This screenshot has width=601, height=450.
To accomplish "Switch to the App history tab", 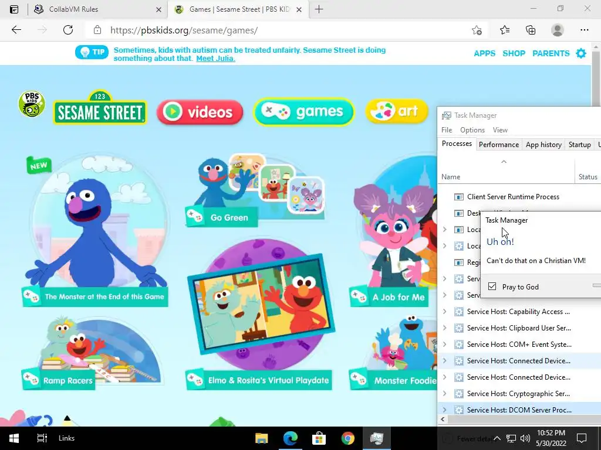I will coord(543,145).
